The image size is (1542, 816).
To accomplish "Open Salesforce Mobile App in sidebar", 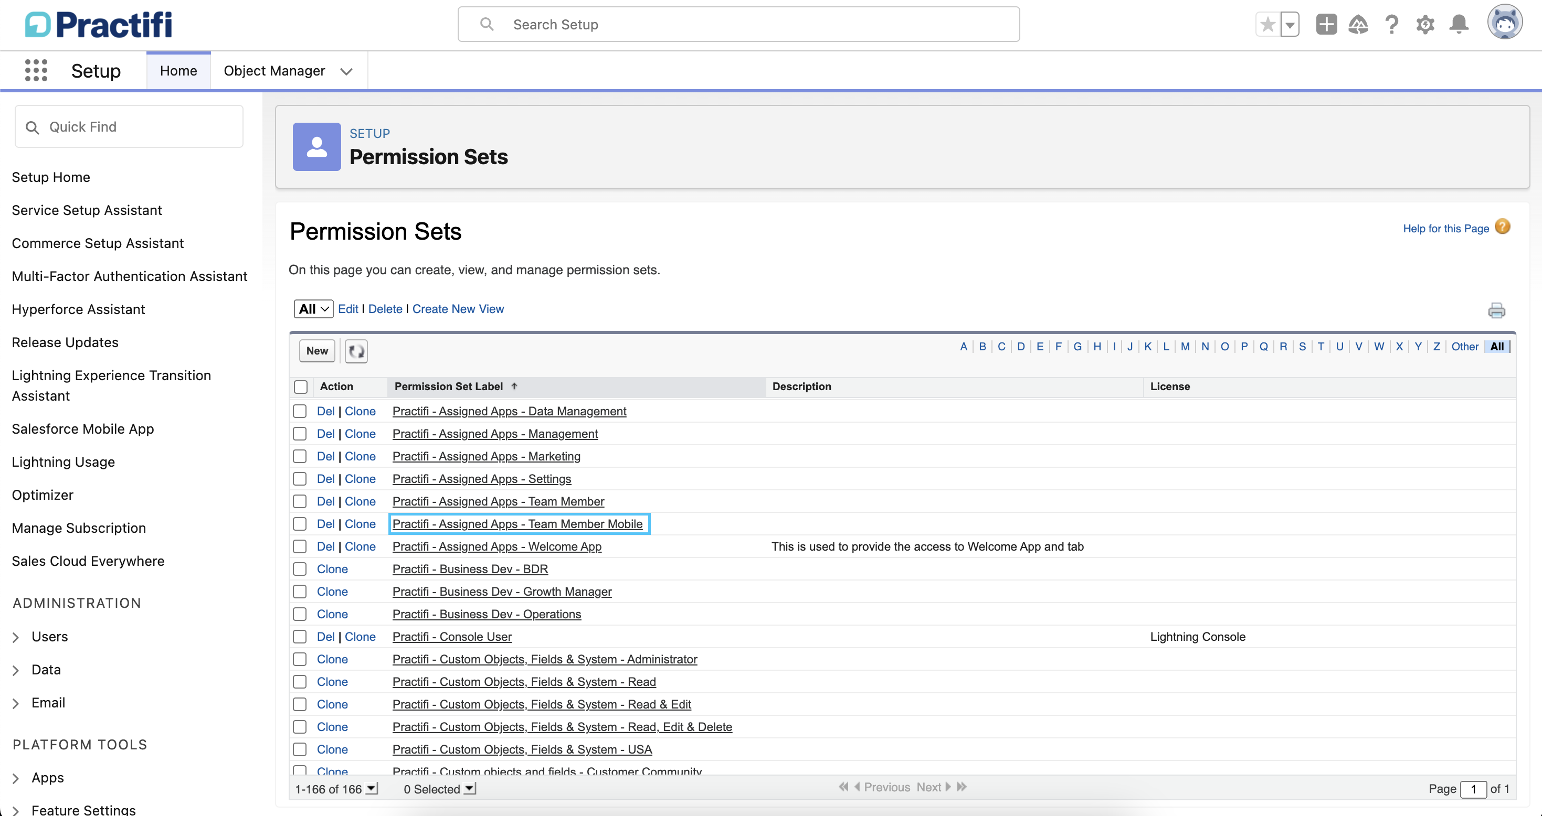I will pos(82,429).
